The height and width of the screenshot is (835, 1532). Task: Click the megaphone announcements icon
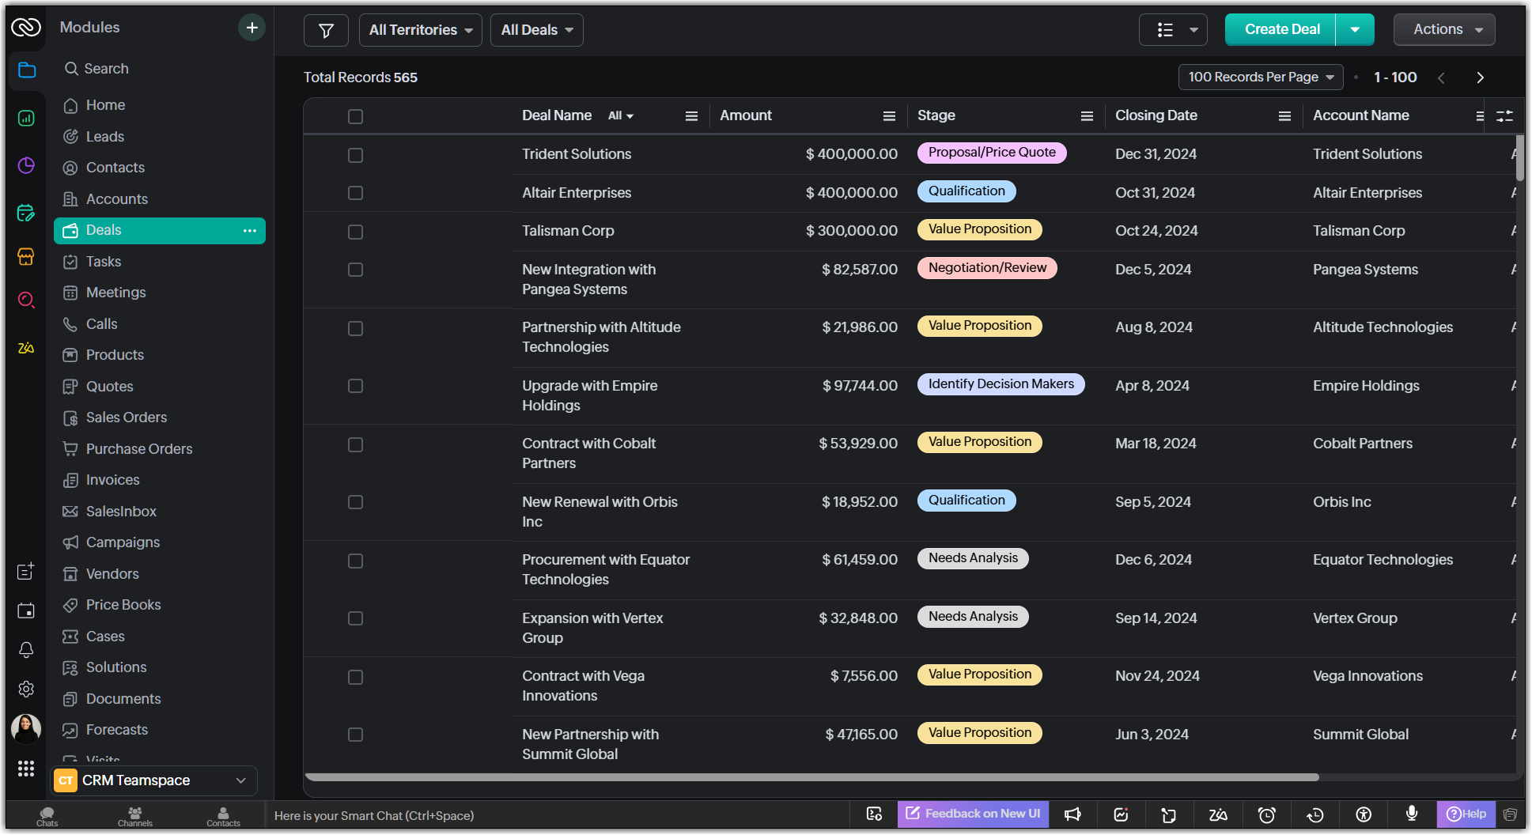click(x=1072, y=814)
